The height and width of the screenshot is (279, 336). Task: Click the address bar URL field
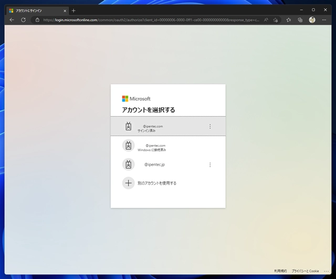point(151,20)
